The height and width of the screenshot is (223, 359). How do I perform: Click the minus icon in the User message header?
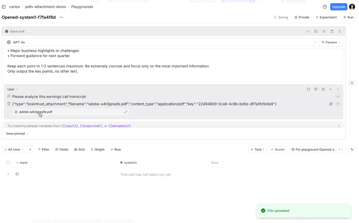coord(338,89)
